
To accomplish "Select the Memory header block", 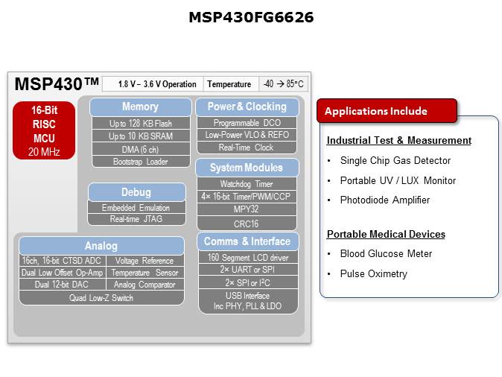I will [x=140, y=107].
